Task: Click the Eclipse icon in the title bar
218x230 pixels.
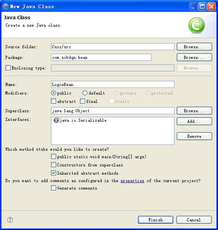Action: [5, 6]
